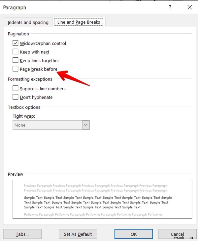Open the Tabs... settings button
198x241 pixels.
[x=22, y=234]
